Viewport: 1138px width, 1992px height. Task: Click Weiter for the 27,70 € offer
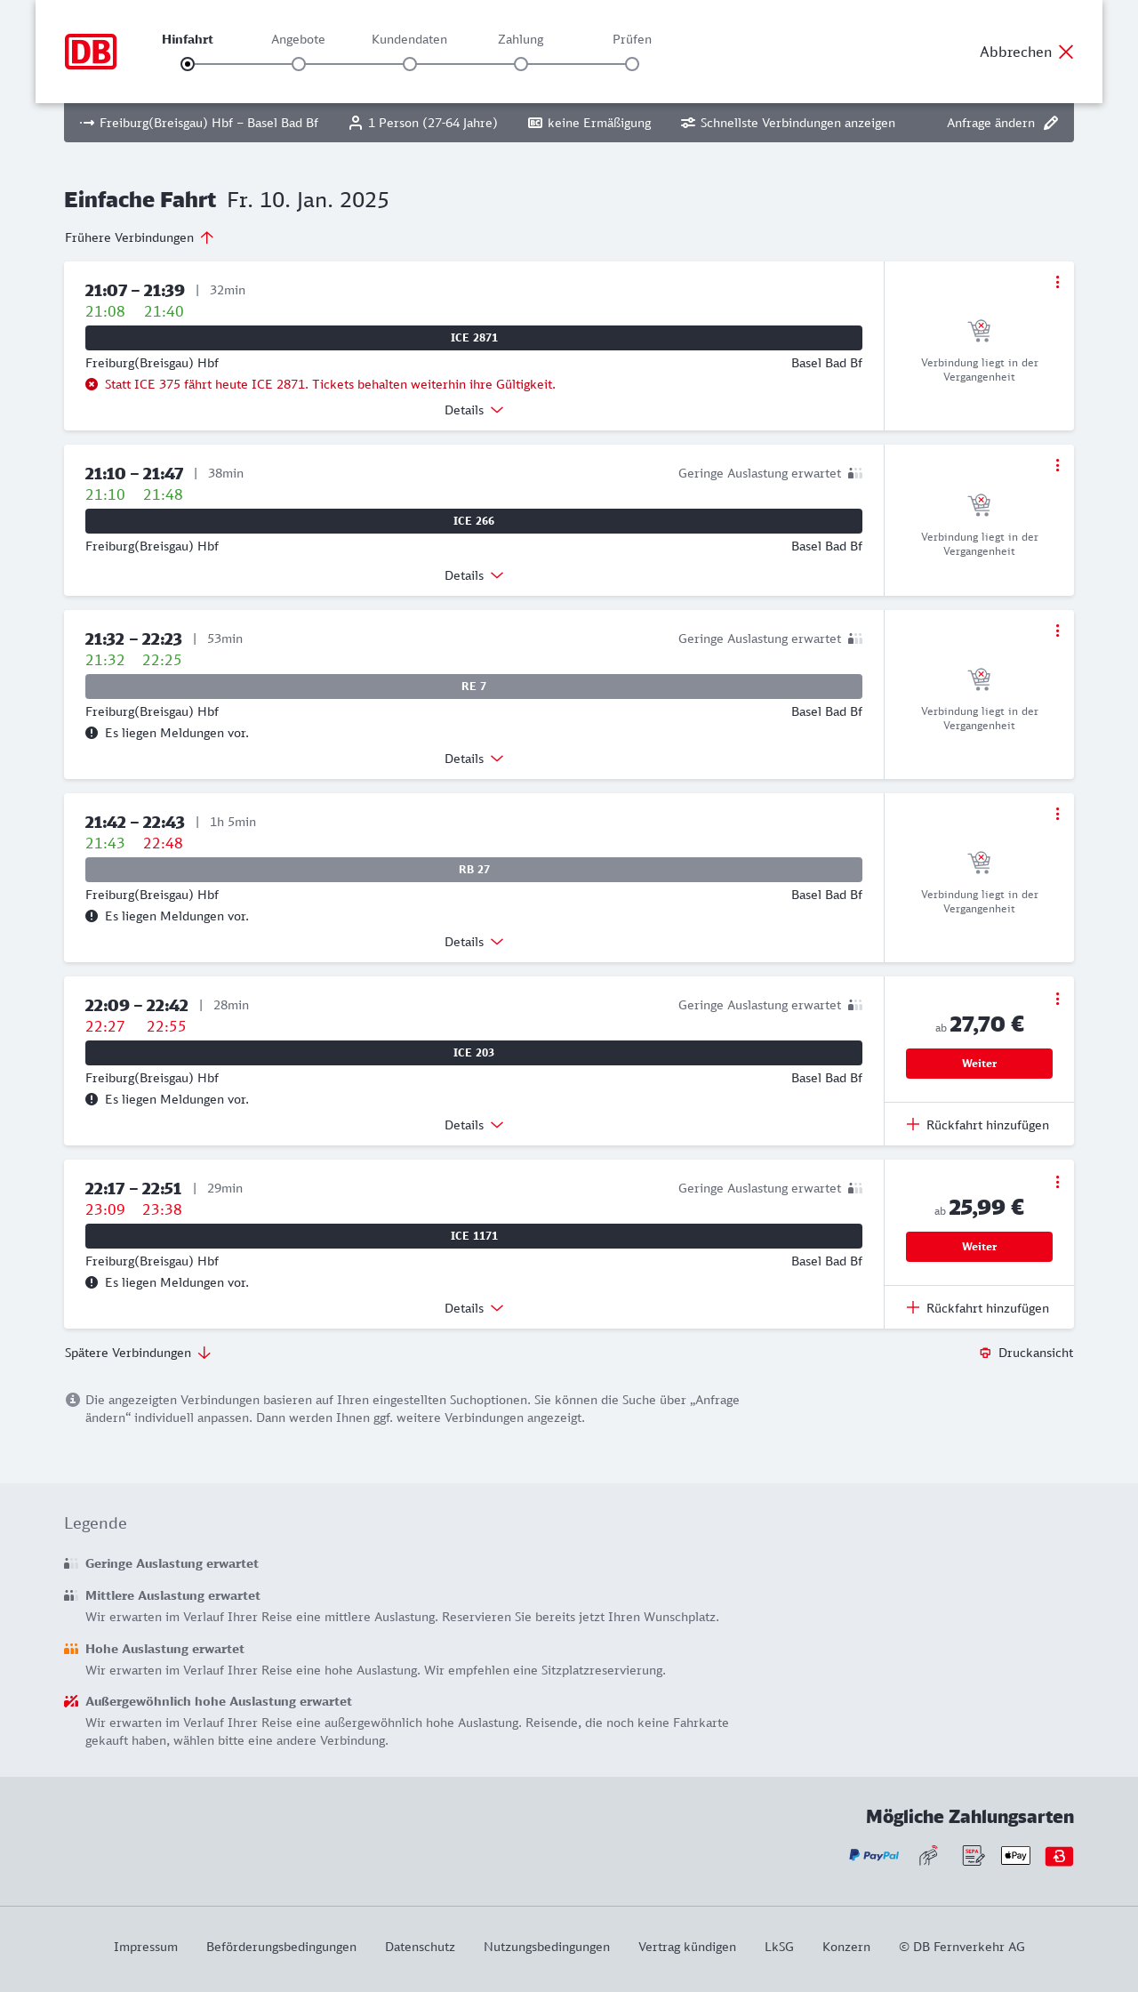[x=979, y=1064]
